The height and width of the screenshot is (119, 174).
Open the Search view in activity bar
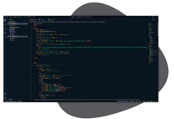[5, 24]
